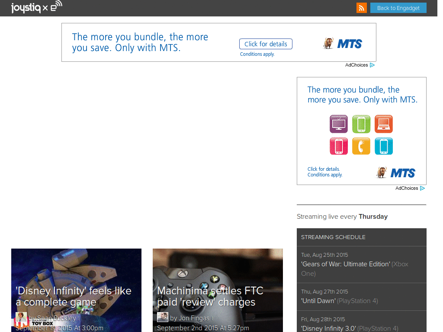Click 'Thu, Aug 27th 2015' date text
Image resolution: width=443 pixels, height=332 pixels.
pos(324,292)
